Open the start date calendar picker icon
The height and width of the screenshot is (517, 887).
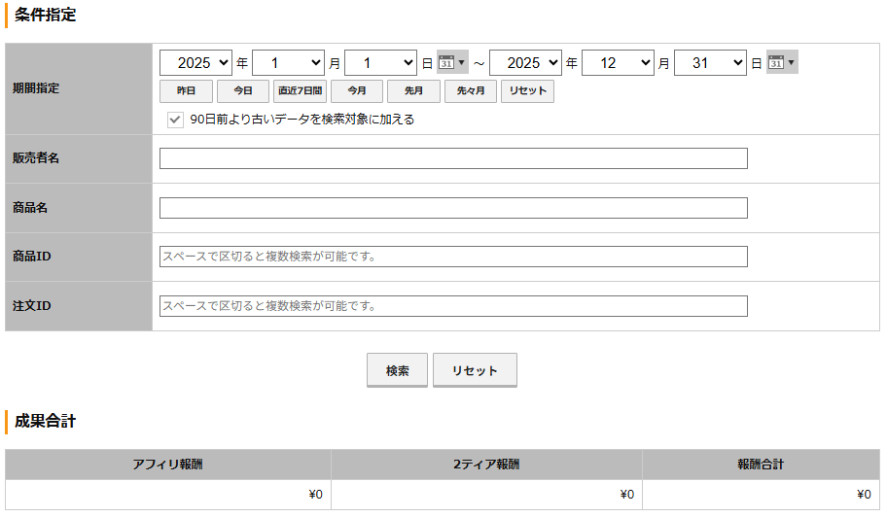coord(451,63)
